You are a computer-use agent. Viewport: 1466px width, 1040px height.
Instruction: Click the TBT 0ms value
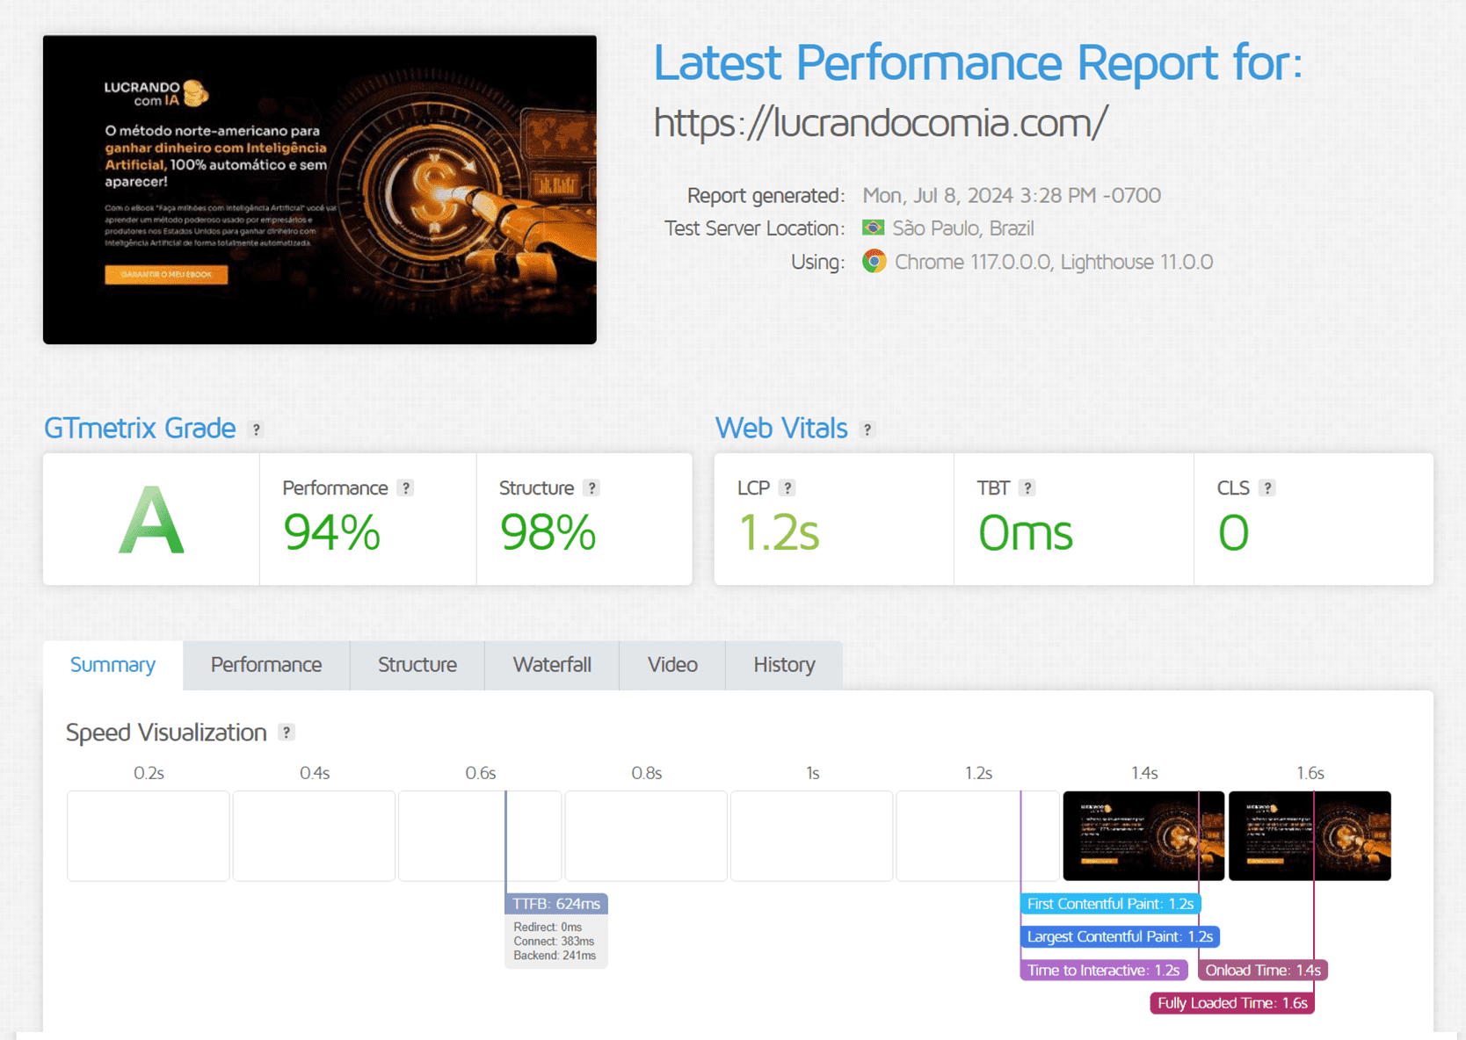coord(1026,532)
